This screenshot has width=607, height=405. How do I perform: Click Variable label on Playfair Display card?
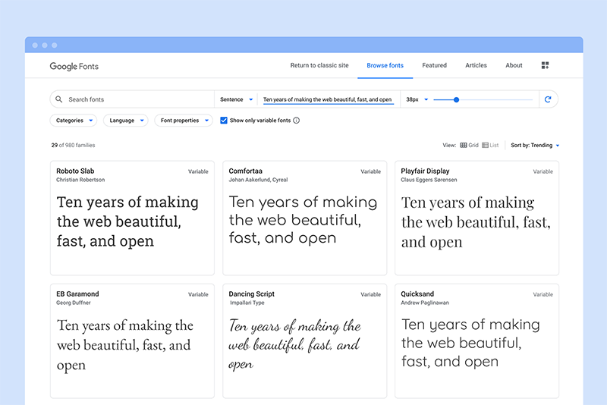pos(543,171)
